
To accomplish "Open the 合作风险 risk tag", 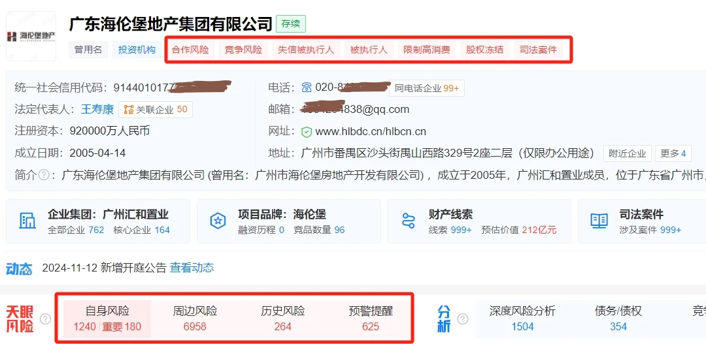I will tap(190, 50).
